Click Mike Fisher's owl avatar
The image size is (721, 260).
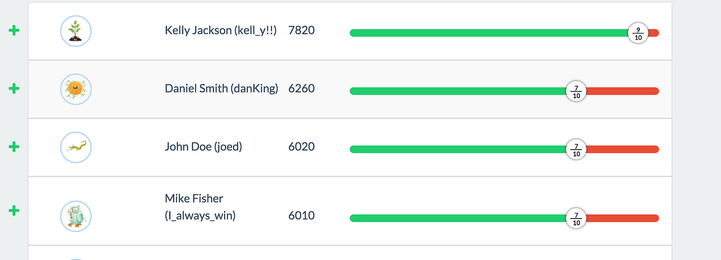[76, 216]
